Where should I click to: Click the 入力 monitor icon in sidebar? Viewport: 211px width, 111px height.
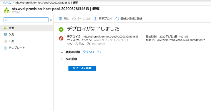tap(5, 35)
